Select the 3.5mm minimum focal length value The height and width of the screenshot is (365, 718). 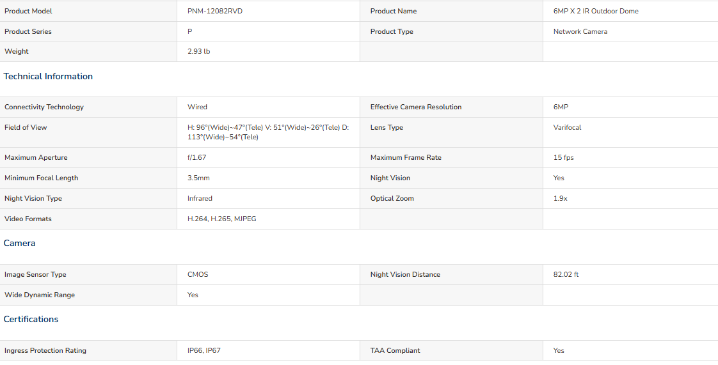(199, 178)
